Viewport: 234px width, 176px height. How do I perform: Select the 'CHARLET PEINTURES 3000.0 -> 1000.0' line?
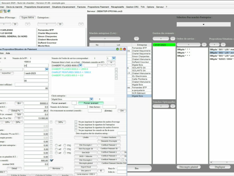(71, 72)
